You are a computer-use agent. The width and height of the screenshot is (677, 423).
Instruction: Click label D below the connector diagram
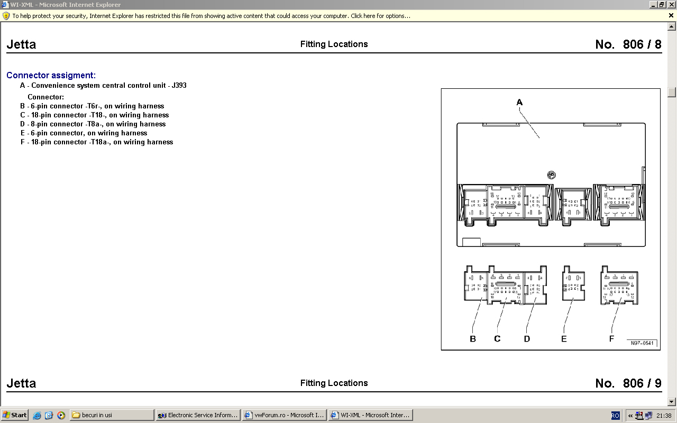[x=527, y=339]
